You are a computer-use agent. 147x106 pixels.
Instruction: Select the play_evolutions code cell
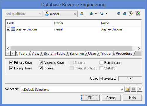[x=27, y=29]
